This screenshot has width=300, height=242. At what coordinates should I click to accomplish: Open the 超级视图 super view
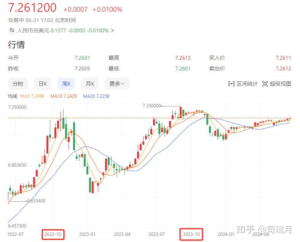[x=277, y=84]
